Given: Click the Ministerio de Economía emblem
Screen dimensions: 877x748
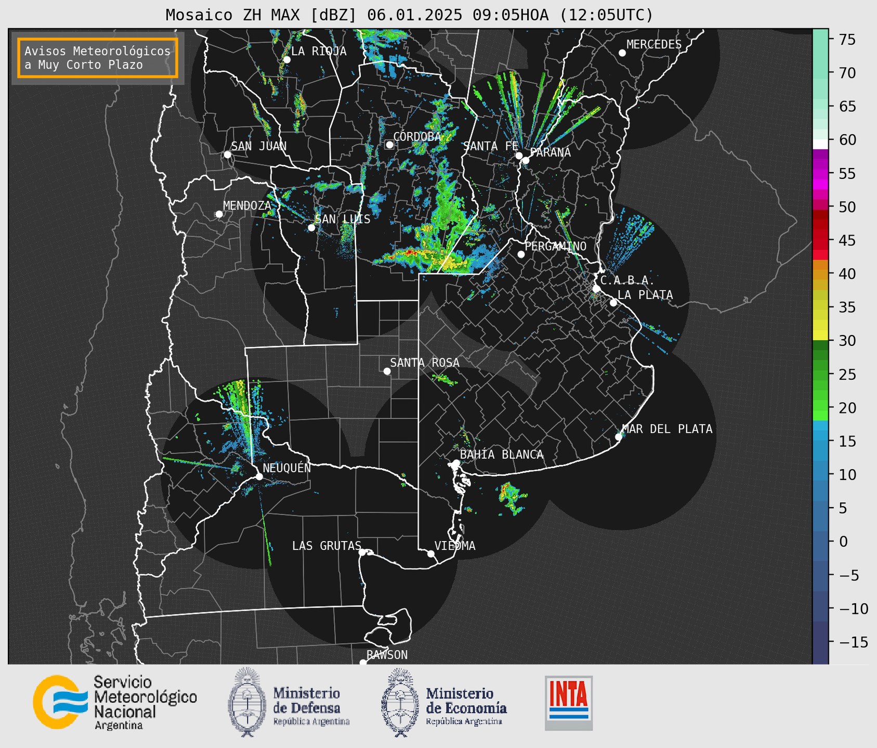Looking at the screenshot, I should point(400,703).
